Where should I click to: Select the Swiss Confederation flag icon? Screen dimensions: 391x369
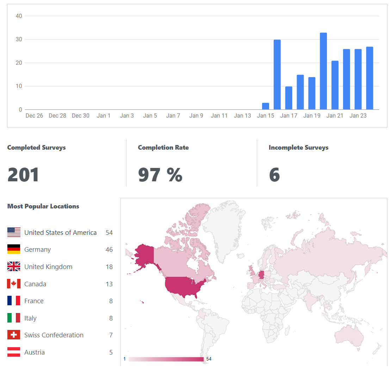pos(14,335)
